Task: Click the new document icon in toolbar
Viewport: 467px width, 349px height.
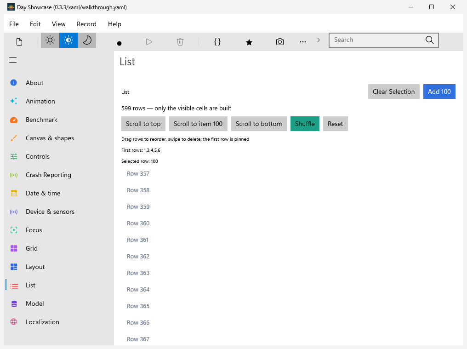Action: click(x=19, y=42)
